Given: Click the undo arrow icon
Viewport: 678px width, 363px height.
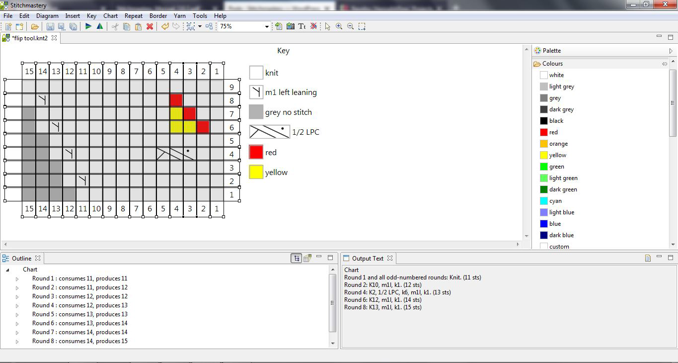Looking at the screenshot, I should coord(165,26).
